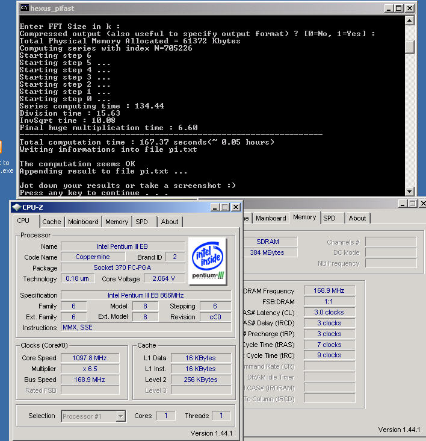Click 'Series computing time : 134.44' line
Image resolution: width=426 pixels, height=441 pixels.
[91, 106]
